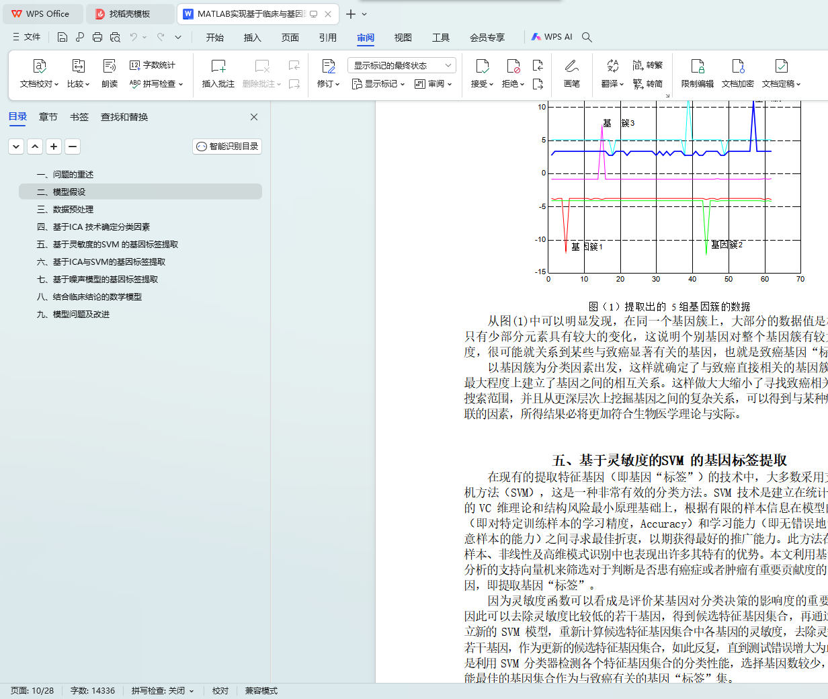Click the Print icon in quick access bar
828x699 pixels.
(97, 38)
